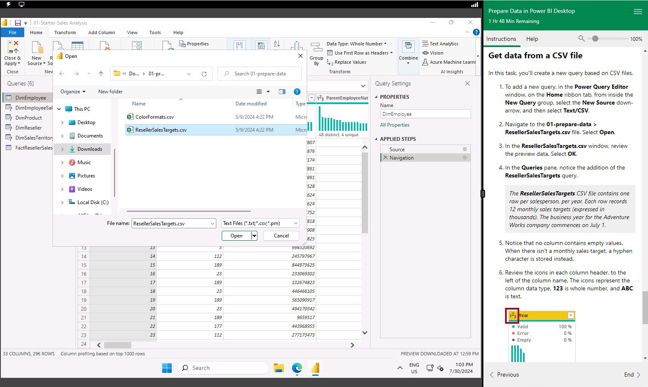648x387 pixels.
Task: Select Use First Row as Headers
Action: [x=361, y=53]
